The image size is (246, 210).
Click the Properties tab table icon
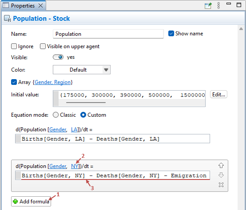tap(6, 5)
